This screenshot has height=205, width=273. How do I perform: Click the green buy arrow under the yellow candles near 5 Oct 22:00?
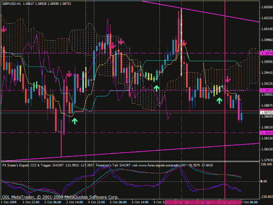click(x=156, y=88)
